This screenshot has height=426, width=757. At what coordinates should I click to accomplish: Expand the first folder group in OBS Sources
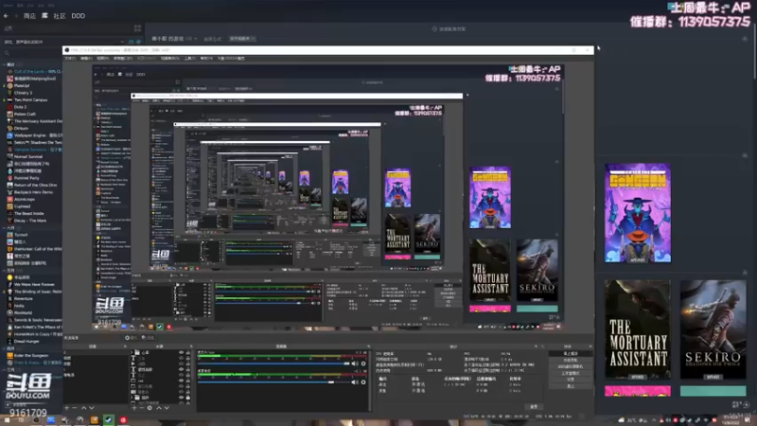(x=132, y=352)
